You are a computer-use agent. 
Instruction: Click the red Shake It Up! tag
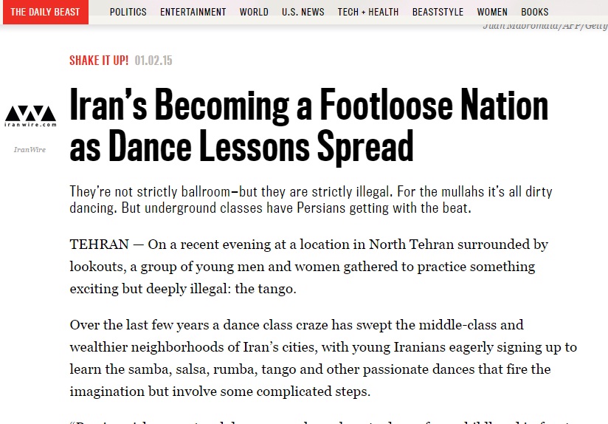point(99,61)
